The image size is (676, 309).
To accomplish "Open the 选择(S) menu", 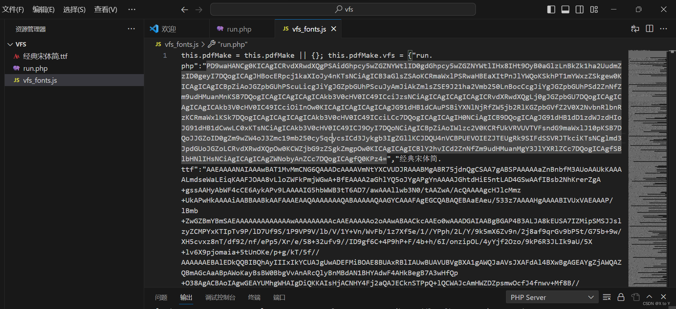I will (74, 9).
